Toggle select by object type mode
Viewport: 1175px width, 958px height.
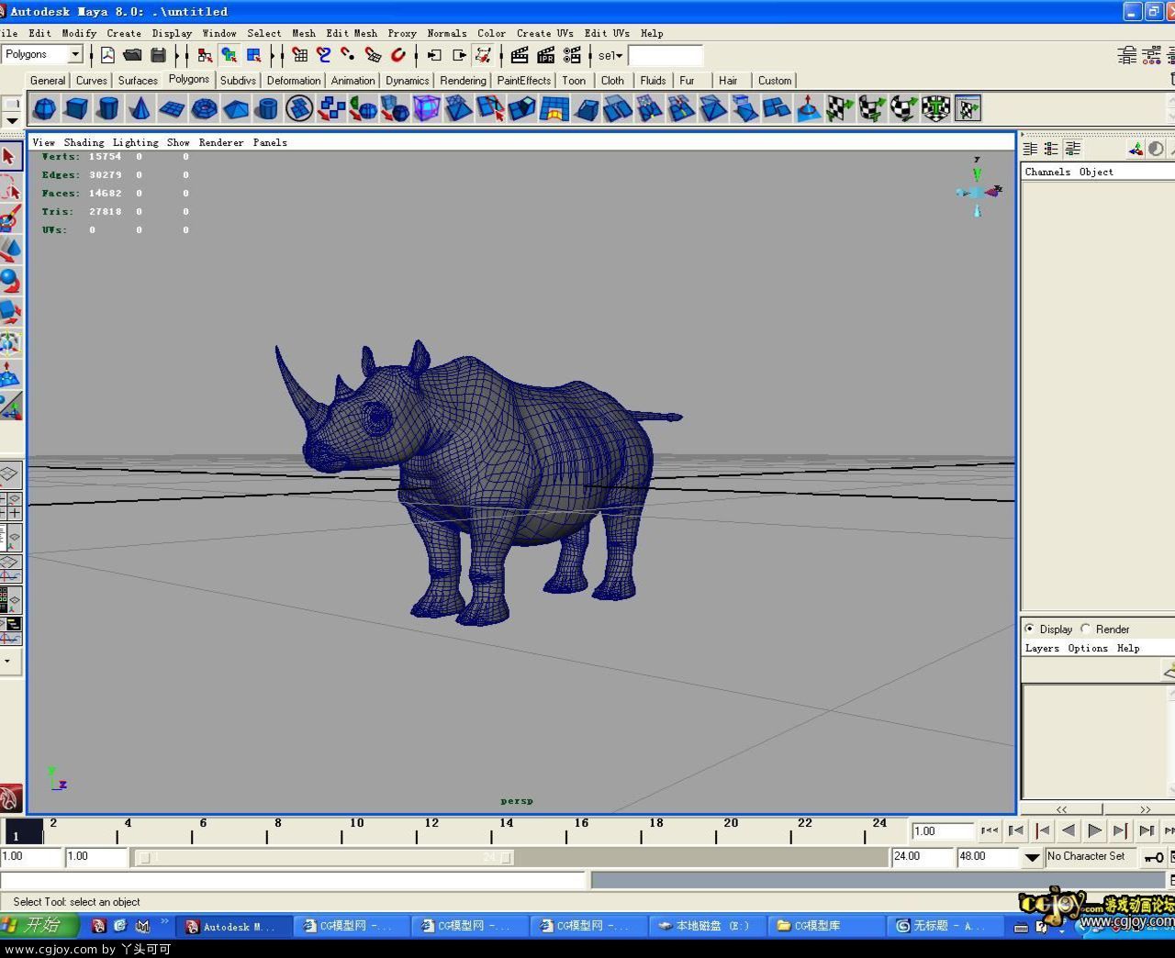229,55
